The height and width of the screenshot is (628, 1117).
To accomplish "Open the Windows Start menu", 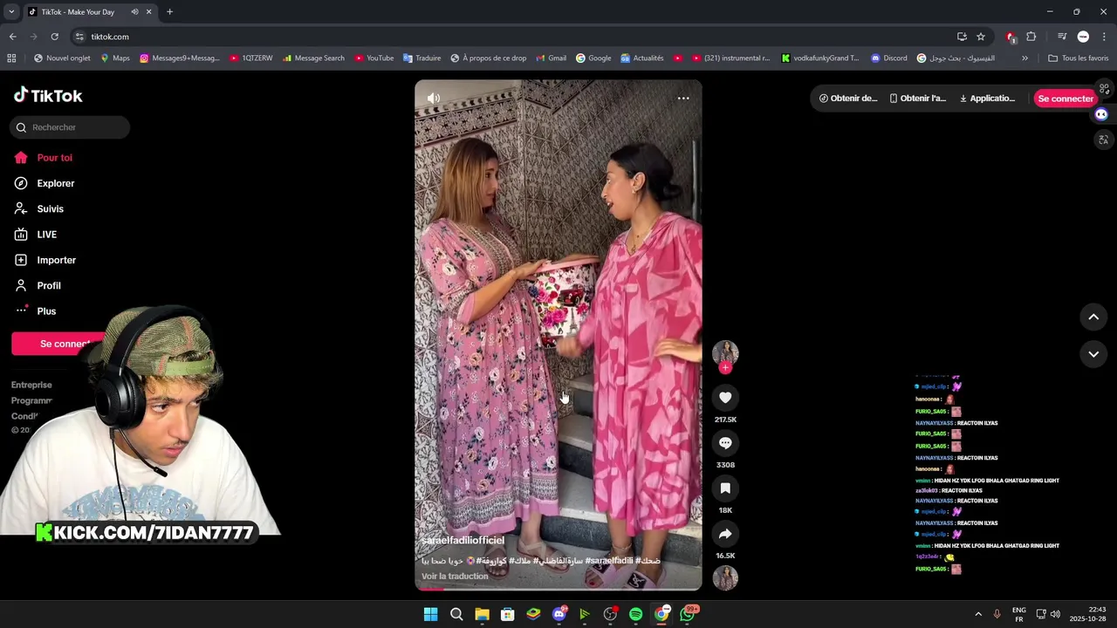I will pos(430,614).
